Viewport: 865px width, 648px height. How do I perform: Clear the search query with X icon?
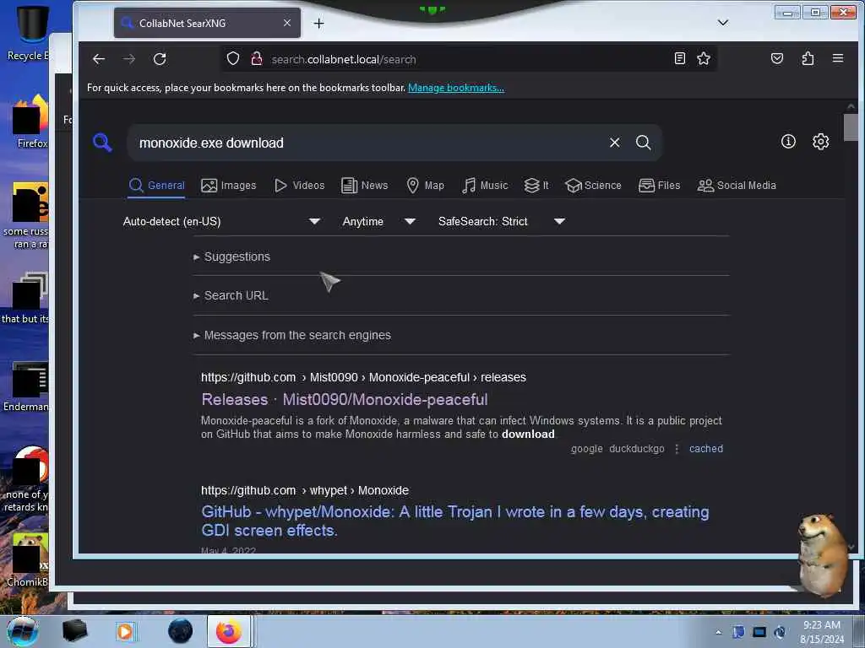(615, 143)
